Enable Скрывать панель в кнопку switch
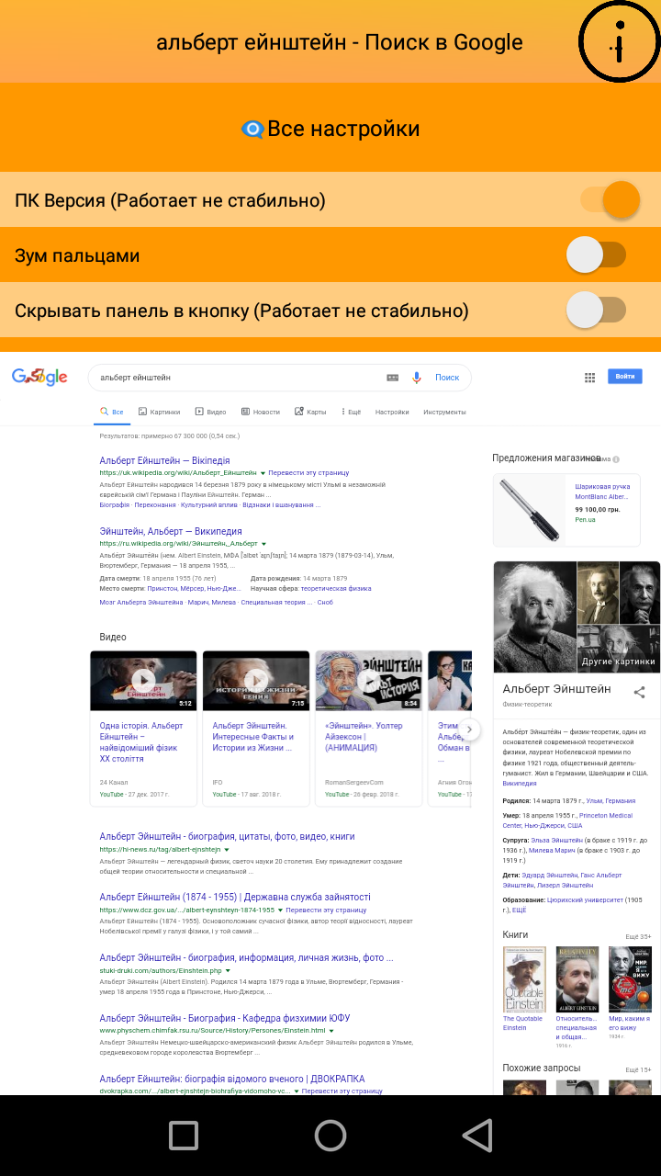The height and width of the screenshot is (1176, 661). click(596, 310)
